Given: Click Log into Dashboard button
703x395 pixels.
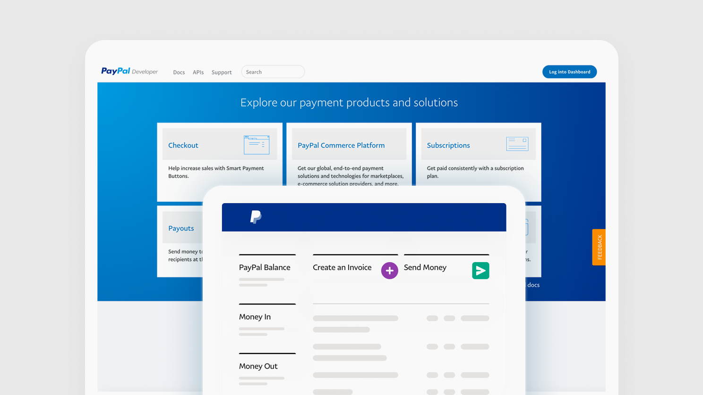Looking at the screenshot, I should [569, 72].
